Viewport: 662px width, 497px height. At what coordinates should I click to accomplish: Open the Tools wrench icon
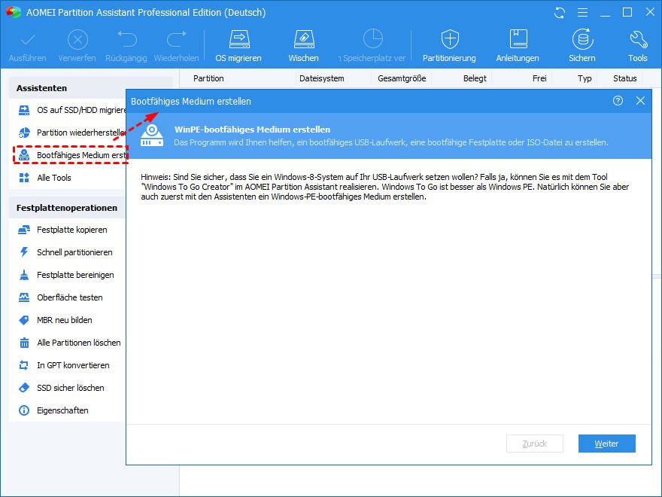(x=638, y=39)
